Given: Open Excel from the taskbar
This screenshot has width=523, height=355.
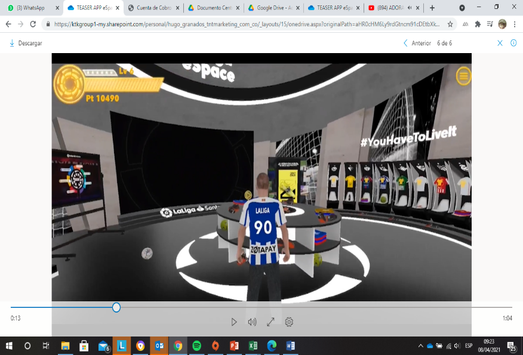Looking at the screenshot, I should [253, 345].
